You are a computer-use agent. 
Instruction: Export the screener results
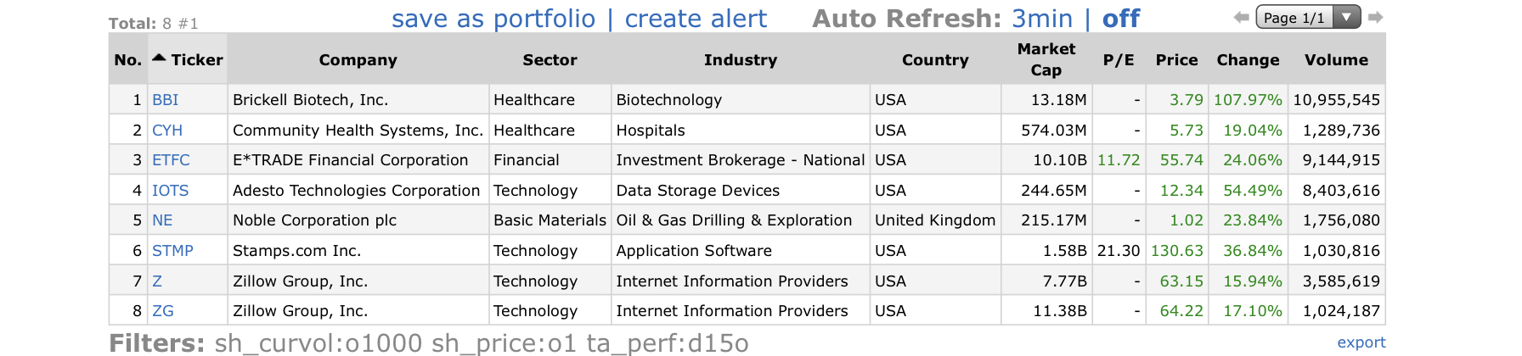(x=1361, y=342)
